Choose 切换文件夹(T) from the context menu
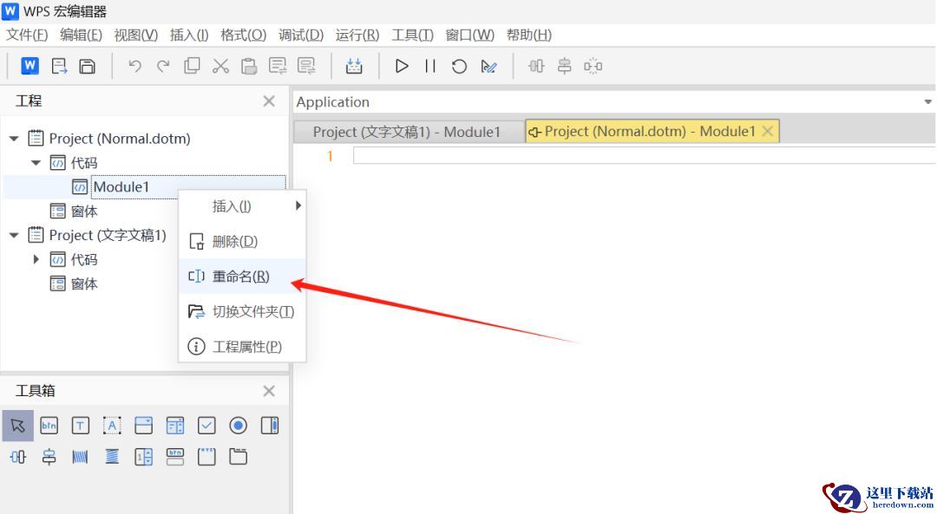The width and height of the screenshot is (937, 514). click(x=242, y=312)
